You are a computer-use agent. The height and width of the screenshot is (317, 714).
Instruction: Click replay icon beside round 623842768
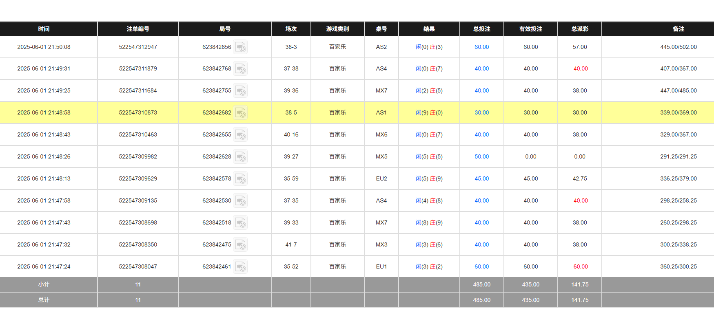(x=240, y=69)
